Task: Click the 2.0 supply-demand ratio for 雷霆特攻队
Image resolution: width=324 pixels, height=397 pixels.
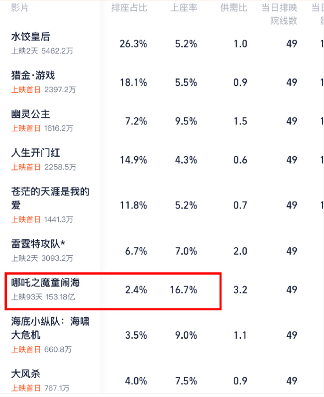Action: click(x=240, y=251)
